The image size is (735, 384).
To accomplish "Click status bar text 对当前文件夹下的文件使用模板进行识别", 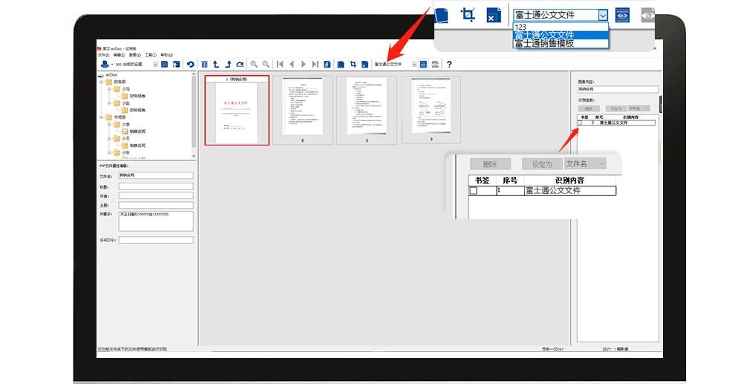I will (132, 349).
